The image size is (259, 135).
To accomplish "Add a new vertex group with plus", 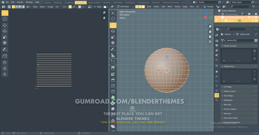I will click(255, 51).
